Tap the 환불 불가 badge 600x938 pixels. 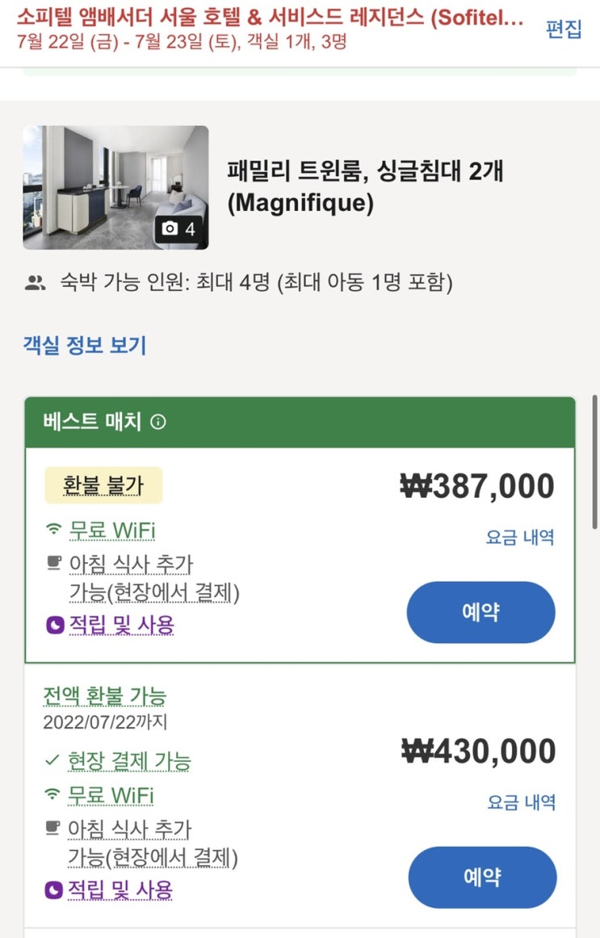pos(103,486)
